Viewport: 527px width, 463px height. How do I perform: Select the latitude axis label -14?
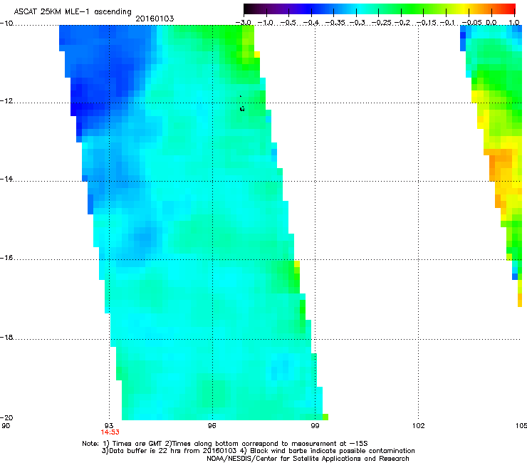(6, 179)
